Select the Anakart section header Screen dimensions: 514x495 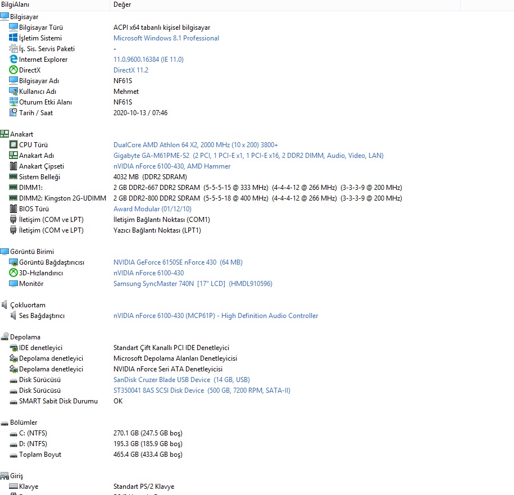pyautogui.click(x=21, y=134)
